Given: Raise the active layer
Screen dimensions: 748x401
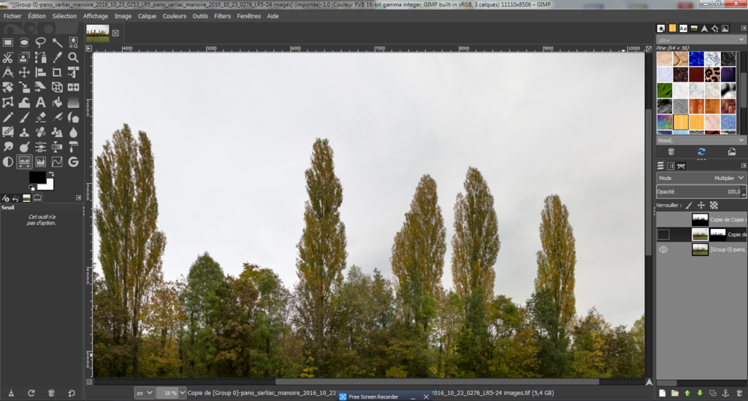Looking at the screenshot, I should tap(687, 393).
